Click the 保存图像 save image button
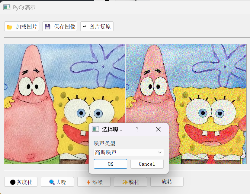Screen dimensions: 250x194 pos(59,26)
